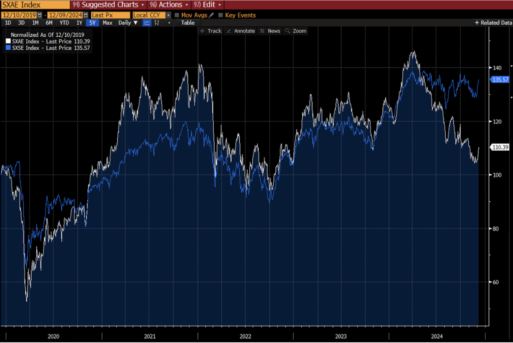Click the 140 value on the price axis
This screenshot has width=513, height=343.
[x=497, y=68]
